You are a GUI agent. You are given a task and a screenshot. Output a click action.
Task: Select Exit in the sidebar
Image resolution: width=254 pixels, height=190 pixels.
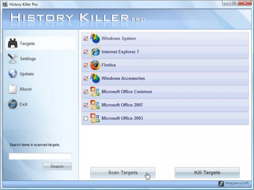[x=24, y=104]
